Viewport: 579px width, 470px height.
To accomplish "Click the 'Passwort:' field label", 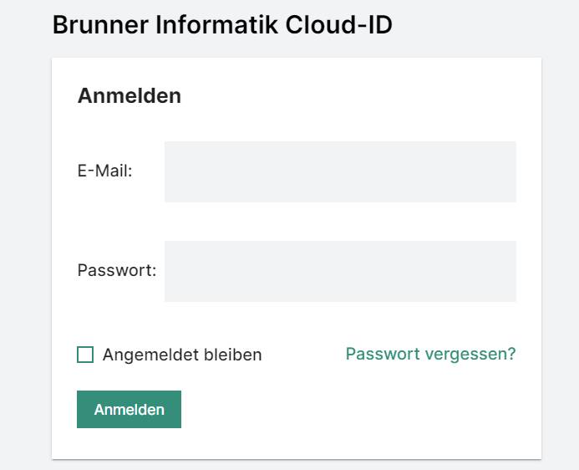I will (x=117, y=271).
